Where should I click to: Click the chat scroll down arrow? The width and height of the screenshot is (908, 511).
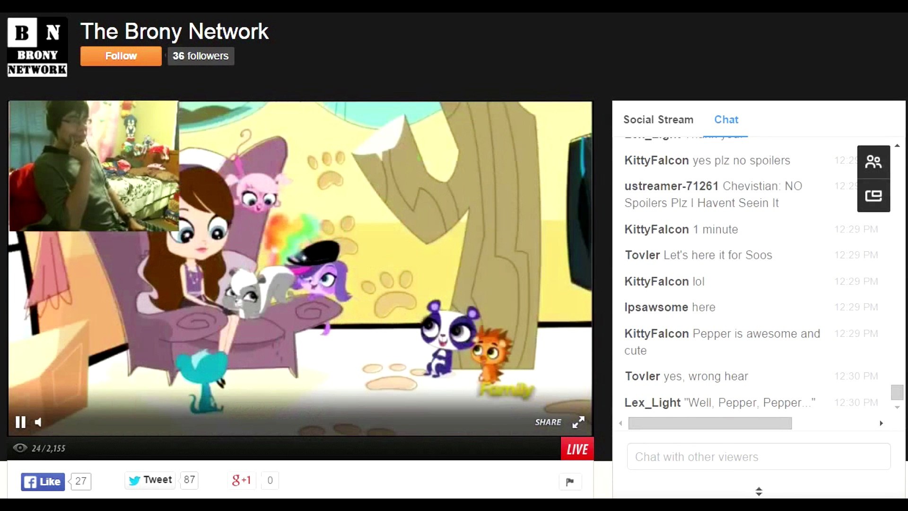coord(897,407)
